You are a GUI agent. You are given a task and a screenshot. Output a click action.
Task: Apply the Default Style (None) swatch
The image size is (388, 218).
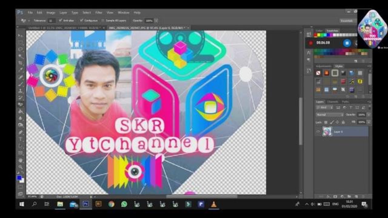pos(318,73)
